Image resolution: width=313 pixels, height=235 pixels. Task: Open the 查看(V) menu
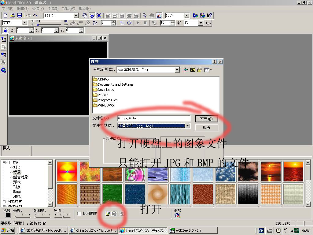pos(38,8)
